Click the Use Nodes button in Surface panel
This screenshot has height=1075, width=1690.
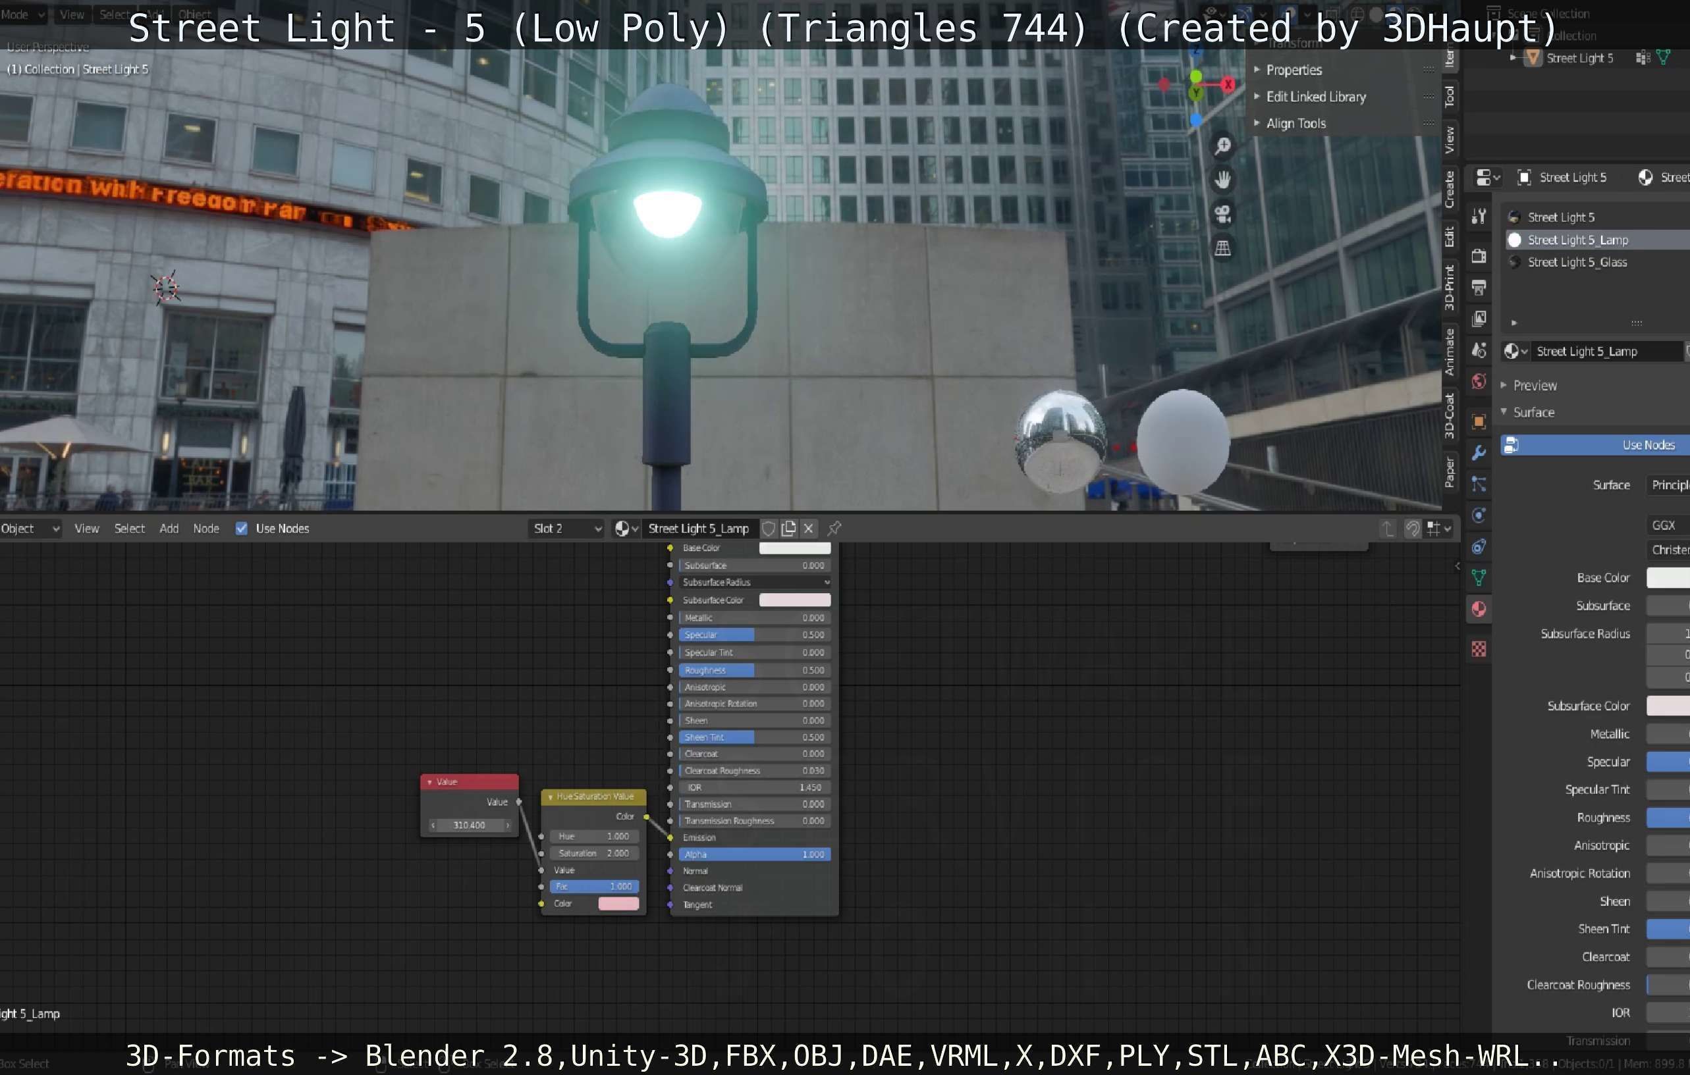pos(1595,445)
